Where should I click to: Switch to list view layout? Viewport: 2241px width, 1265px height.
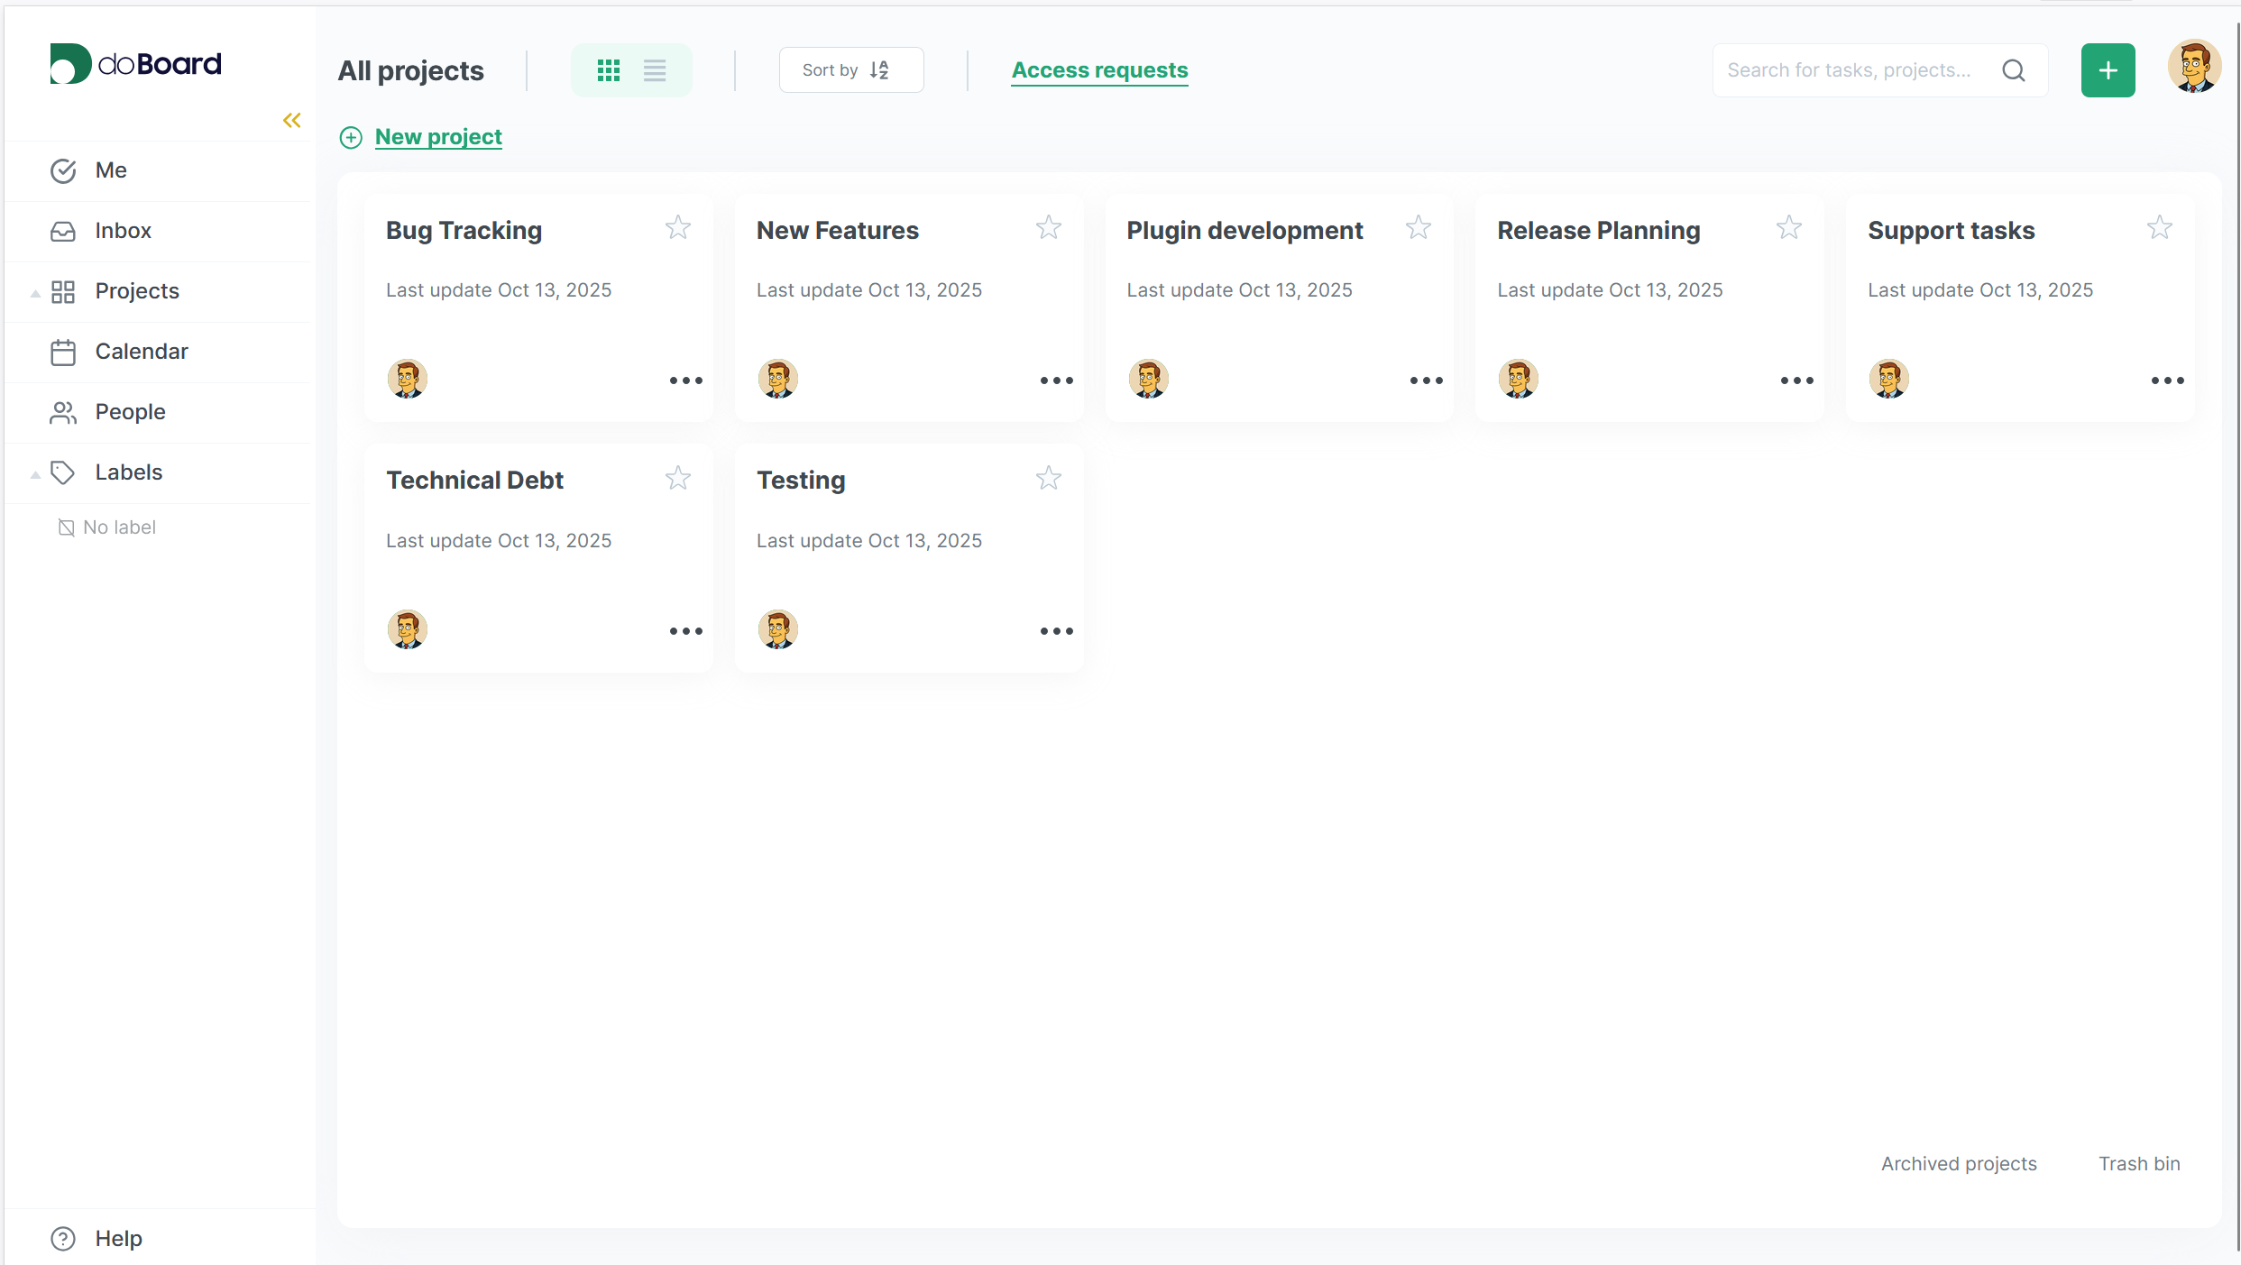(x=655, y=70)
